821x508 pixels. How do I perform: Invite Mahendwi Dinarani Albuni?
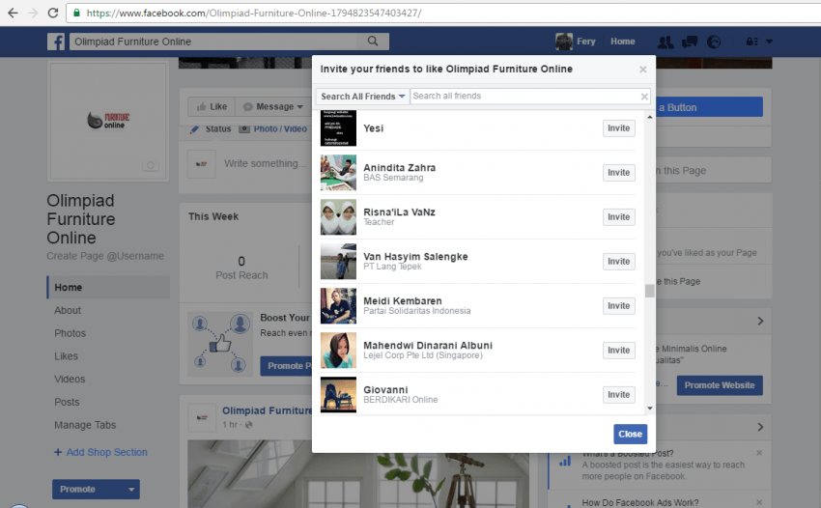618,351
